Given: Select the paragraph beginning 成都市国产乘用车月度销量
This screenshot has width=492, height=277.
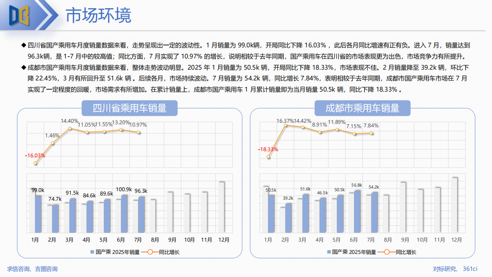Looking at the screenshot, I should point(246,78).
